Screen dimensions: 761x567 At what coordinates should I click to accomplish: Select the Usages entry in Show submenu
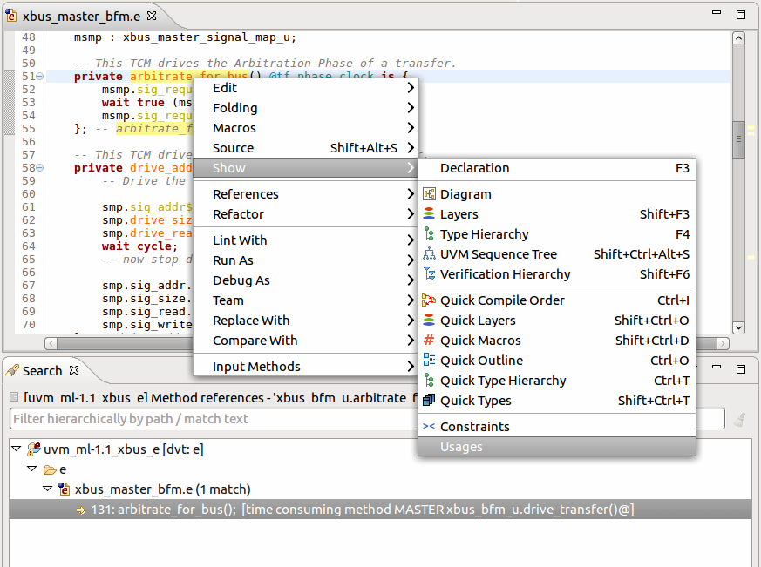click(462, 446)
